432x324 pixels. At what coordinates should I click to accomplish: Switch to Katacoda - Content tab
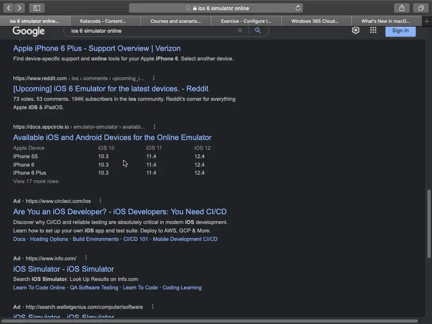click(x=105, y=21)
